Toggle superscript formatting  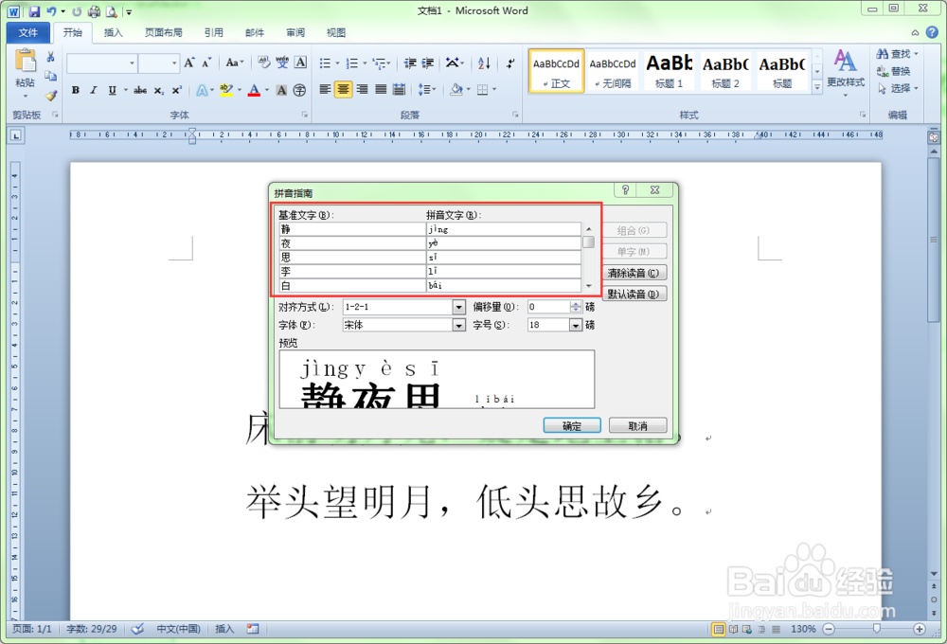176,90
